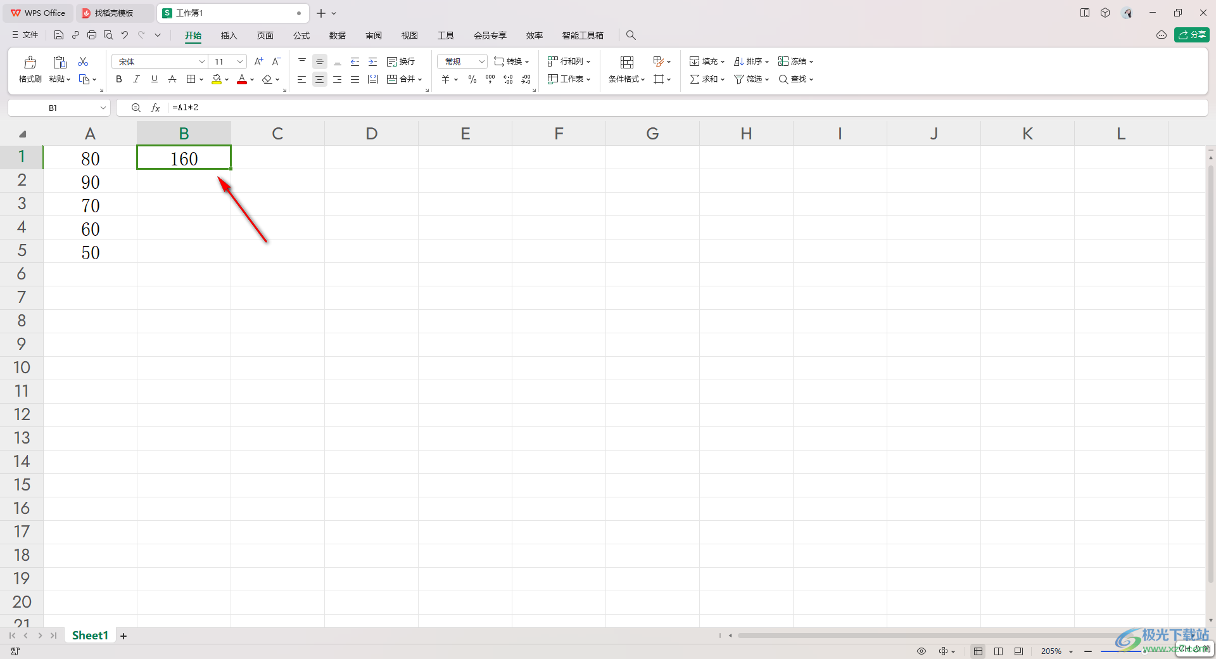Open the Data (数据) ribbon tab
Image resolution: width=1216 pixels, height=659 pixels.
click(338, 35)
